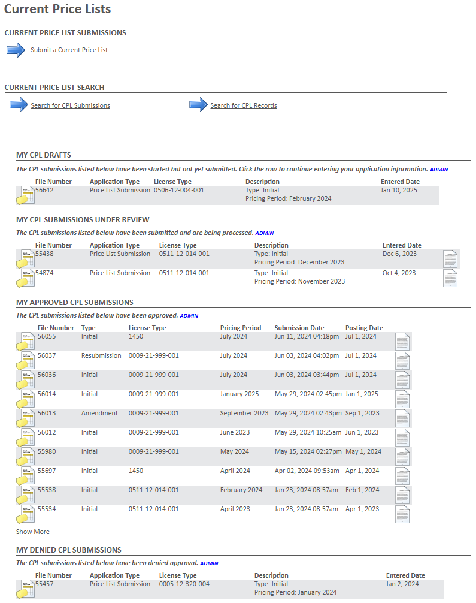View the document icon in row 55980
Viewport: 476px width, 603px height.
point(402,457)
